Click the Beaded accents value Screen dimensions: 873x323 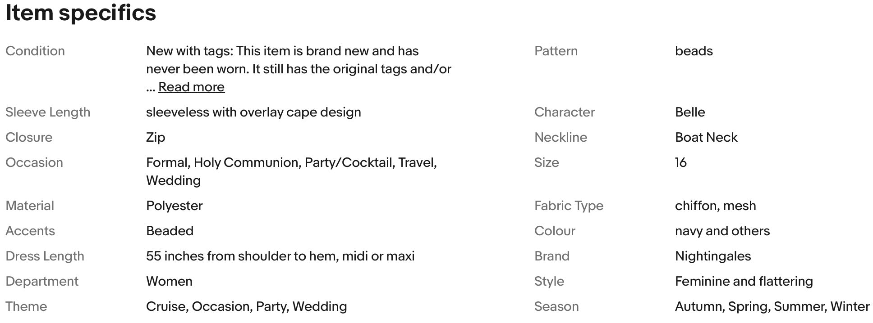pos(170,231)
